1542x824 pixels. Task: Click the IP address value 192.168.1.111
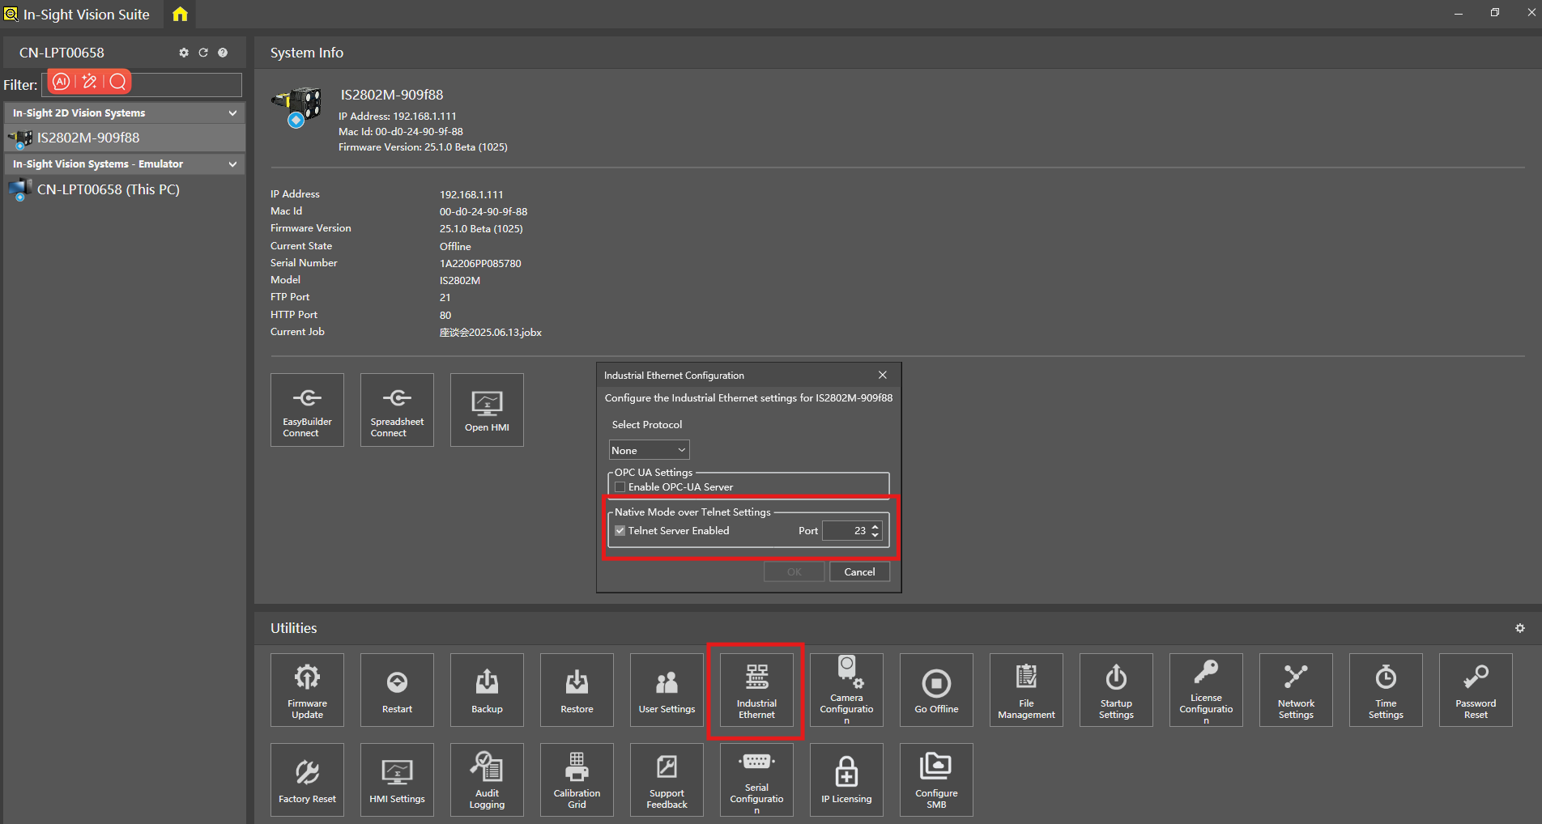point(471,194)
